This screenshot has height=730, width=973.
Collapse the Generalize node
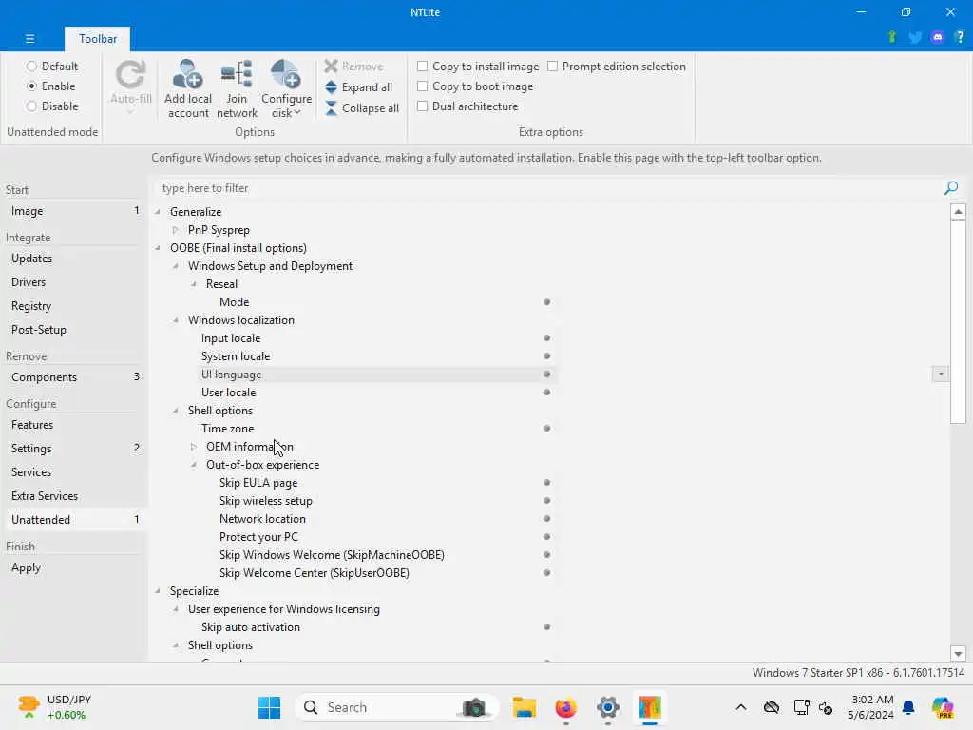click(x=158, y=212)
